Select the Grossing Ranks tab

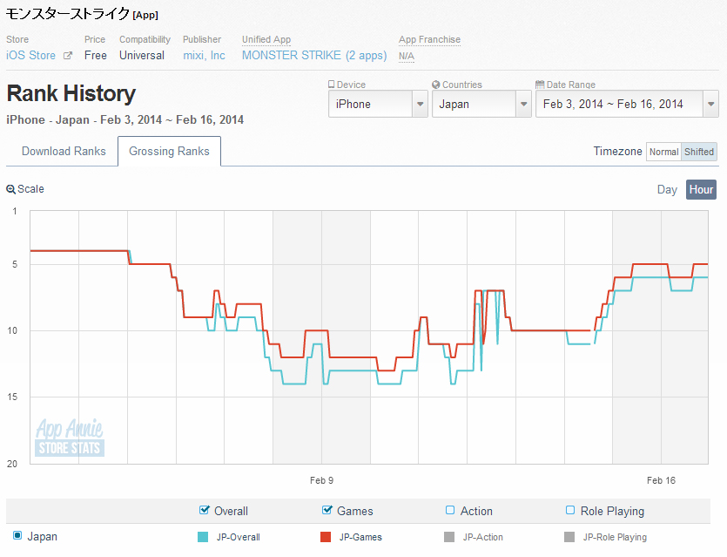[169, 152]
